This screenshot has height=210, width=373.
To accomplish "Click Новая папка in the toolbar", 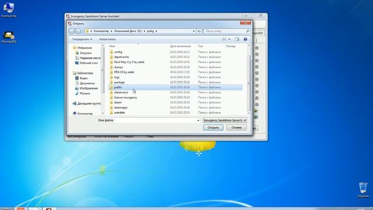I will (107, 39).
